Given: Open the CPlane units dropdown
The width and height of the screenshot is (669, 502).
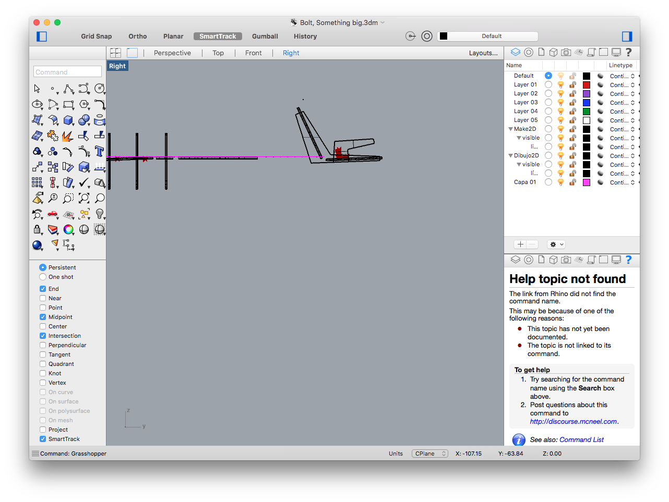Looking at the screenshot, I should point(430,454).
